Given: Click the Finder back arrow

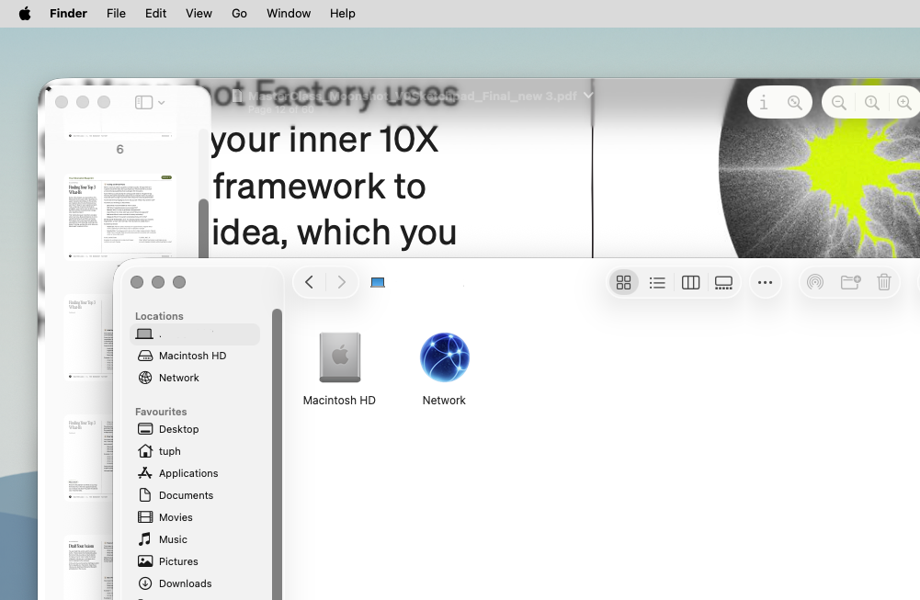Looking at the screenshot, I should [309, 282].
